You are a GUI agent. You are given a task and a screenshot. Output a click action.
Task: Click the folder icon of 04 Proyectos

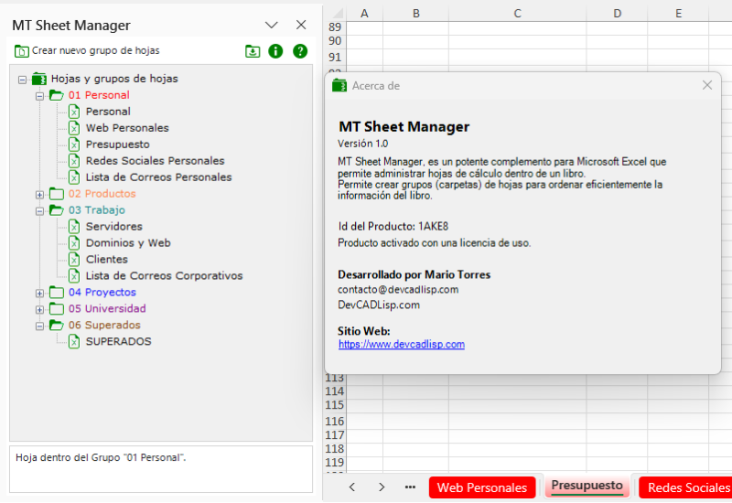57,292
